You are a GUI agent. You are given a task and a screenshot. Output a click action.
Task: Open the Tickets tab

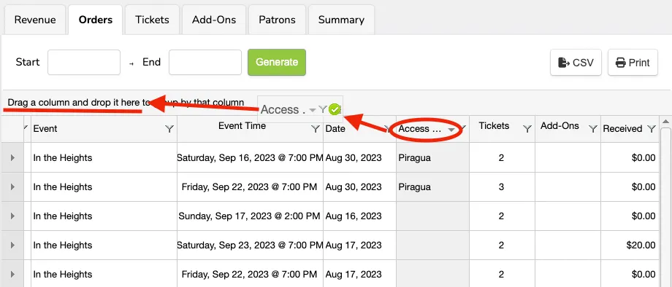click(x=152, y=20)
